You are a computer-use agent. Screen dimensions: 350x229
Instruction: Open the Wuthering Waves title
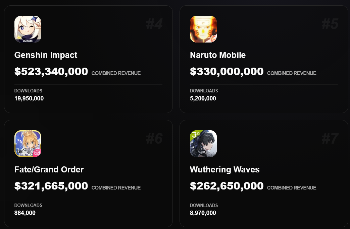(225, 169)
